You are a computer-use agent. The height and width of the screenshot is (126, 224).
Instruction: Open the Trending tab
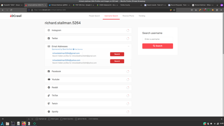click(142, 16)
